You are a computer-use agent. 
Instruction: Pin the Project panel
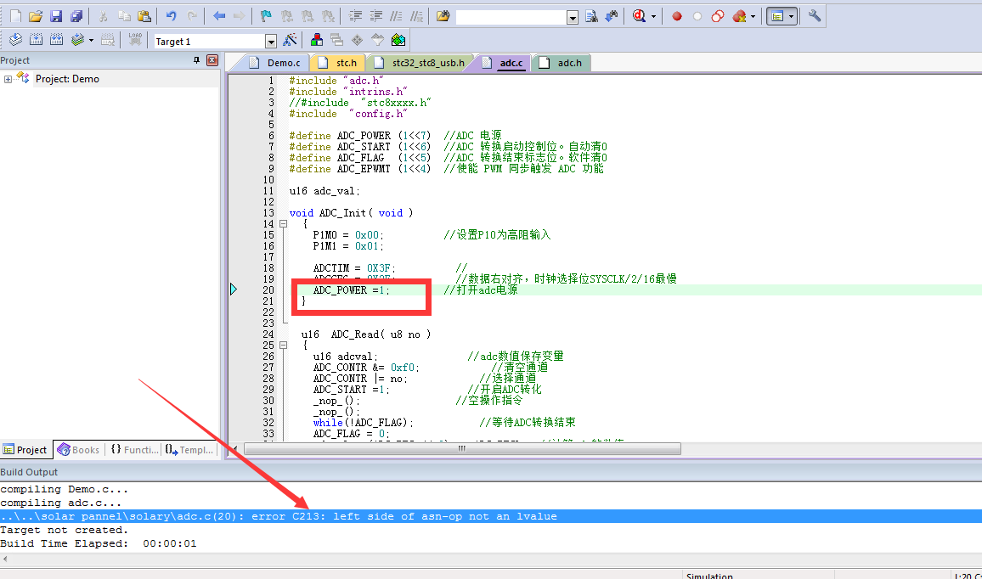(196, 60)
